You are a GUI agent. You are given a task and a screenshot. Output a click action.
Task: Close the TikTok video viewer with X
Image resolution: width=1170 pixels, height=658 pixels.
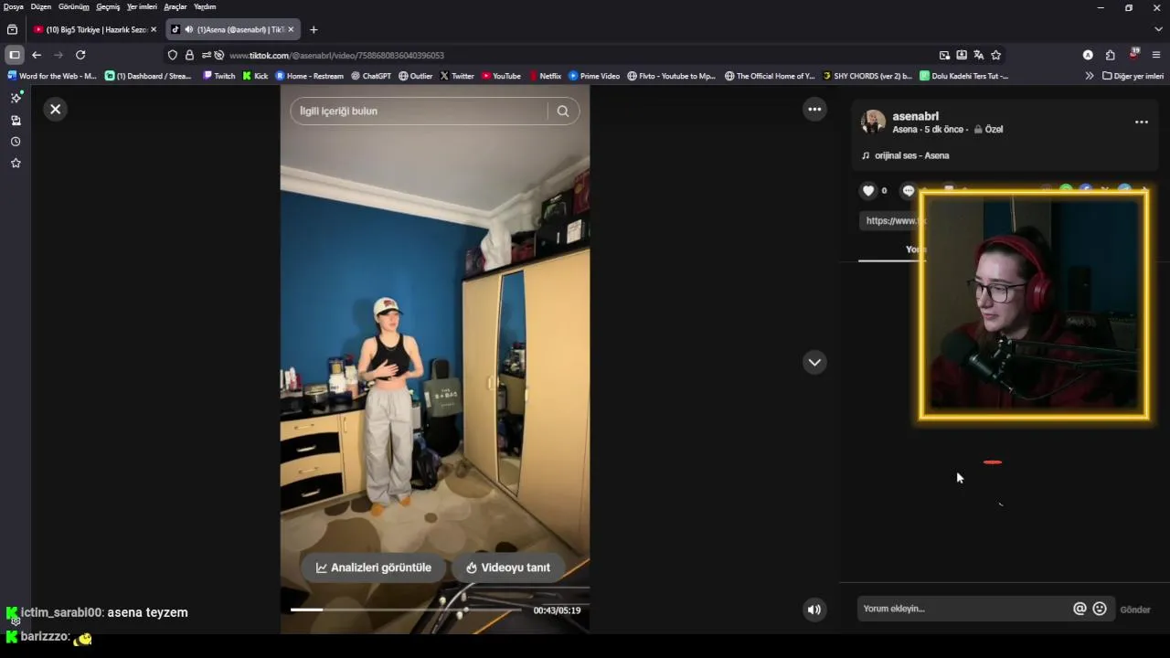coord(55,109)
